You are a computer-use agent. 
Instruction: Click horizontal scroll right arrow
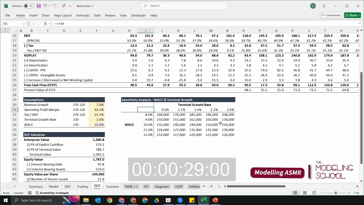[357, 186]
